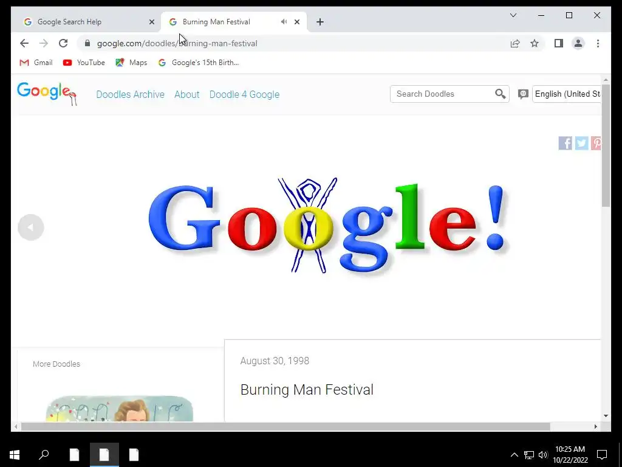Open Google's 15th Birth... bookmark

(x=199, y=63)
